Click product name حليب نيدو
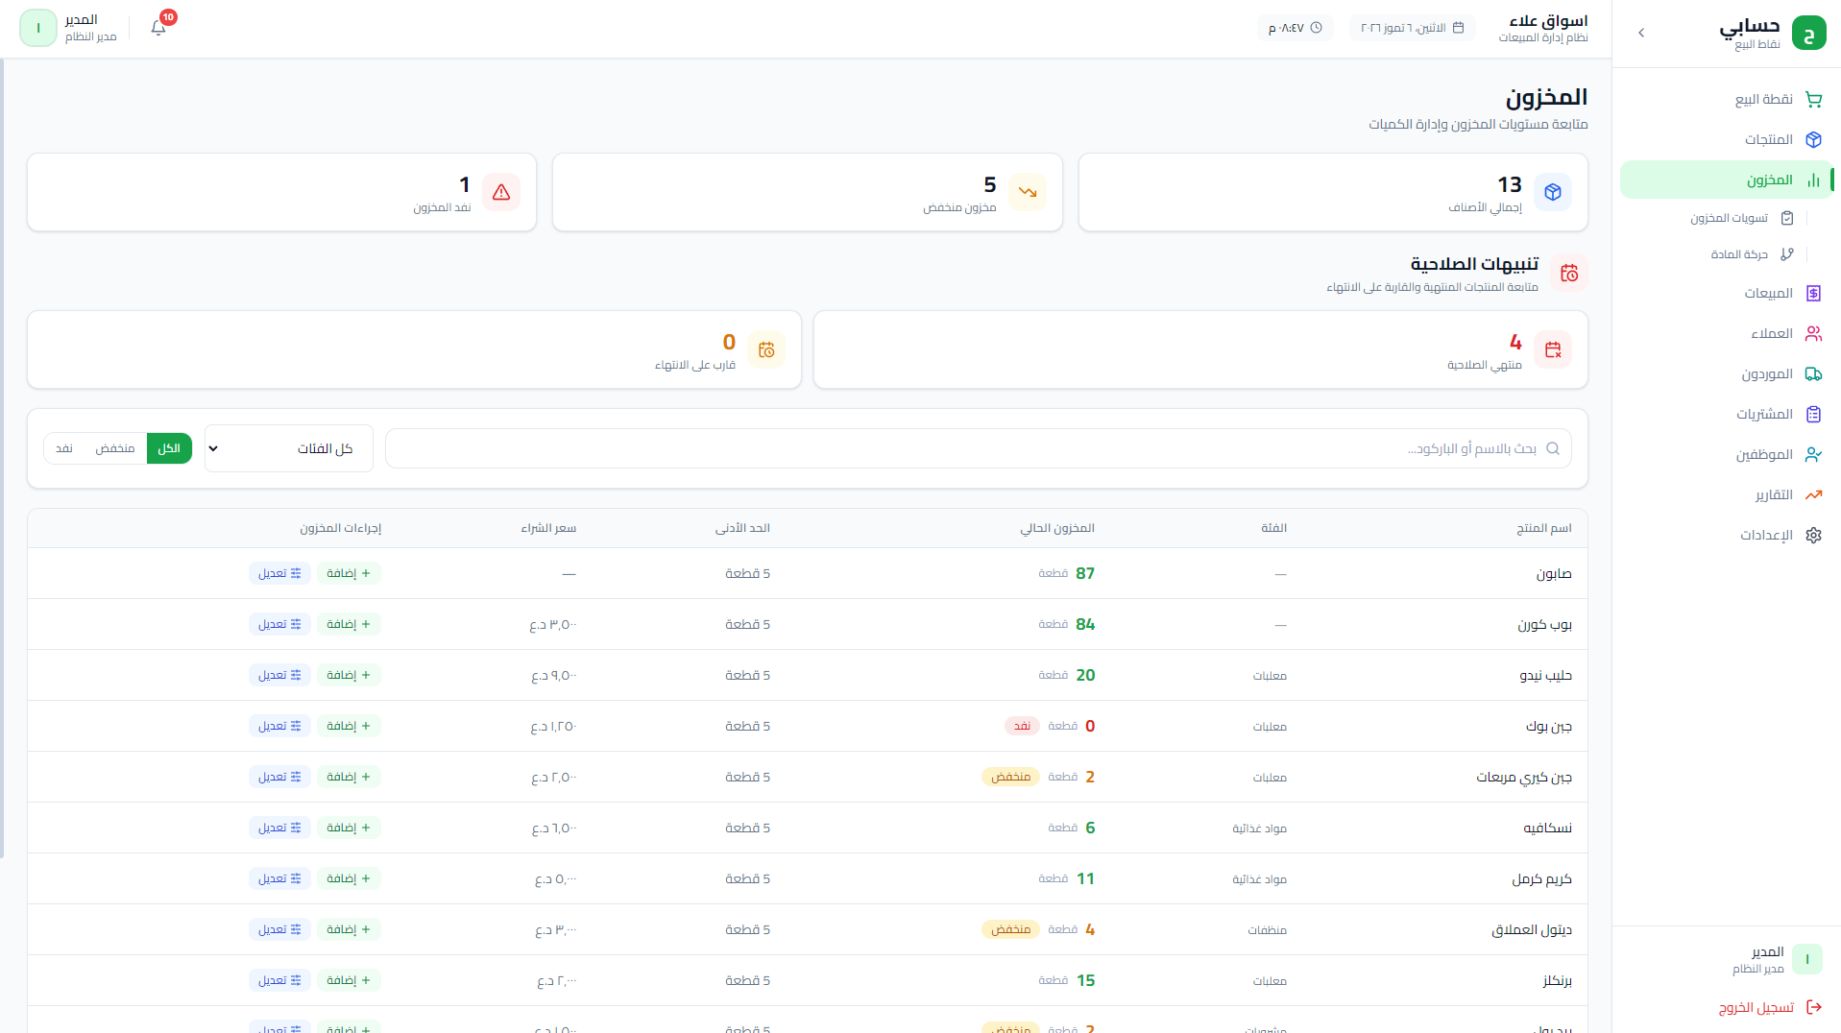 pyautogui.click(x=1545, y=675)
